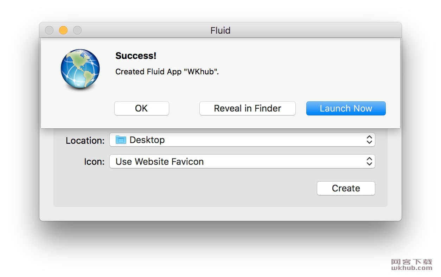Screen dimensions: 441x277
Task: Open the Icon dropdown Use Website Favicon
Action: tap(242, 162)
